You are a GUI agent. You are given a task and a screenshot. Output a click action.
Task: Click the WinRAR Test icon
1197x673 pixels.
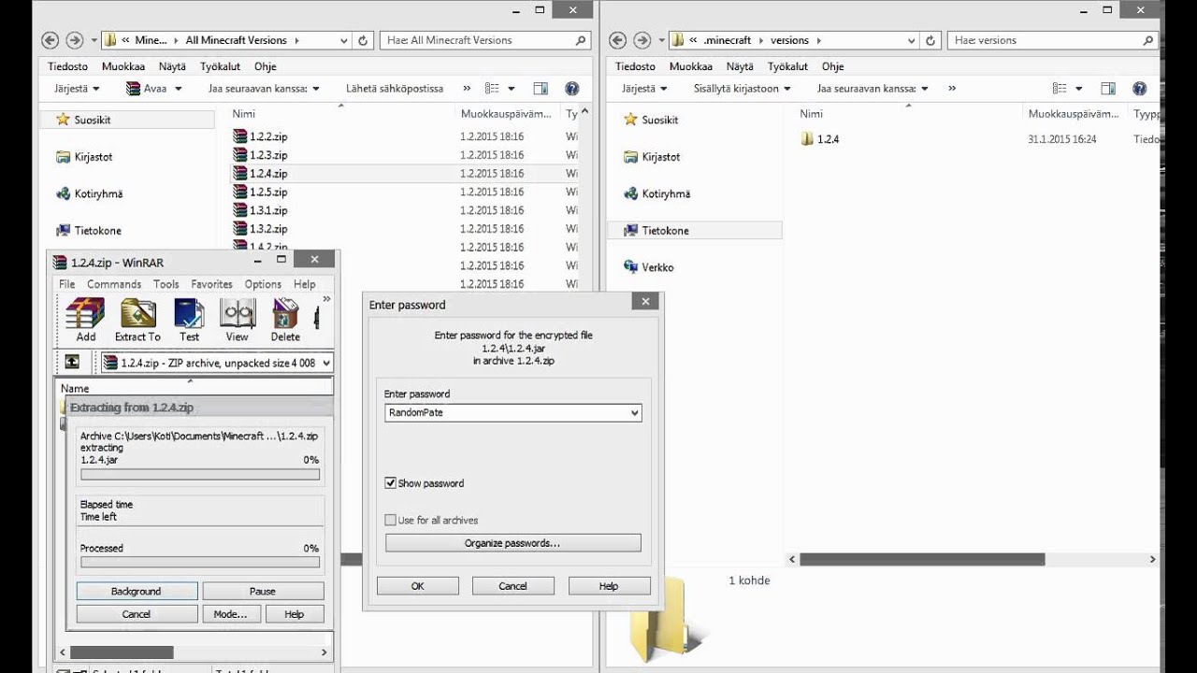(189, 320)
